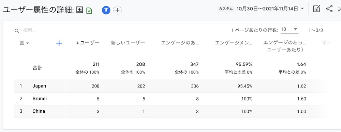The image size is (341, 132).
Task: Sort by the 新しいユーザー column
Action: (128, 43)
